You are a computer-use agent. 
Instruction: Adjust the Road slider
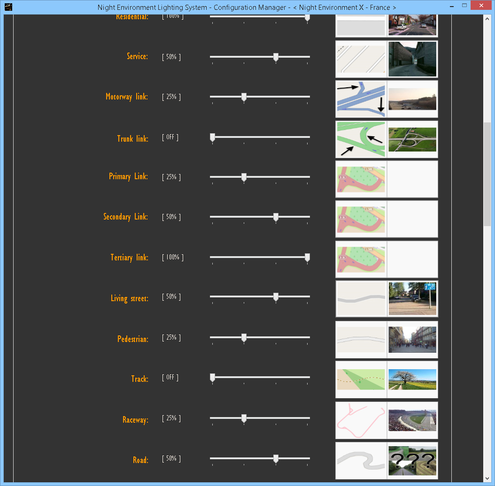pos(260,459)
